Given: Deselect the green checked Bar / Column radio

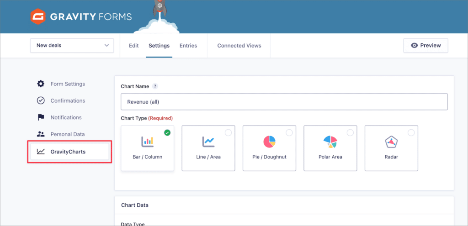Looking at the screenshot, I should click(167, 133).
